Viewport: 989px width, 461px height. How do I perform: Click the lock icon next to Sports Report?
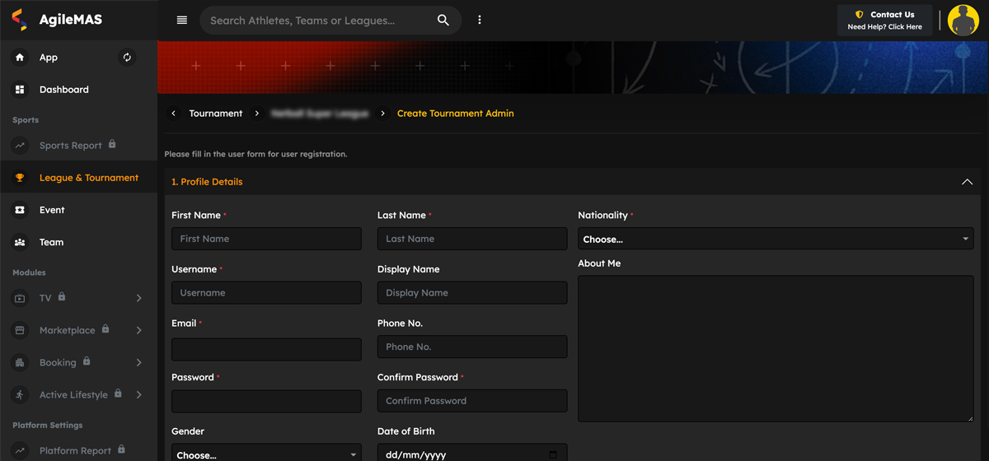click(x=112, y=144)
